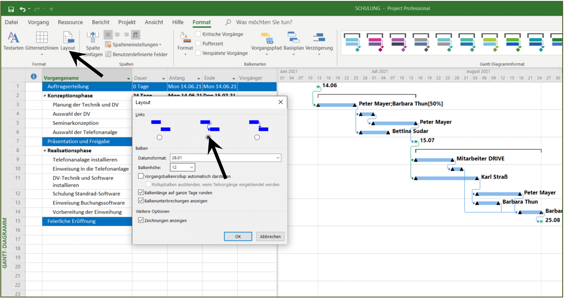Confirm the Layout dialog with OK
Viewport: 564px width, 299px height.
point(238,236)
